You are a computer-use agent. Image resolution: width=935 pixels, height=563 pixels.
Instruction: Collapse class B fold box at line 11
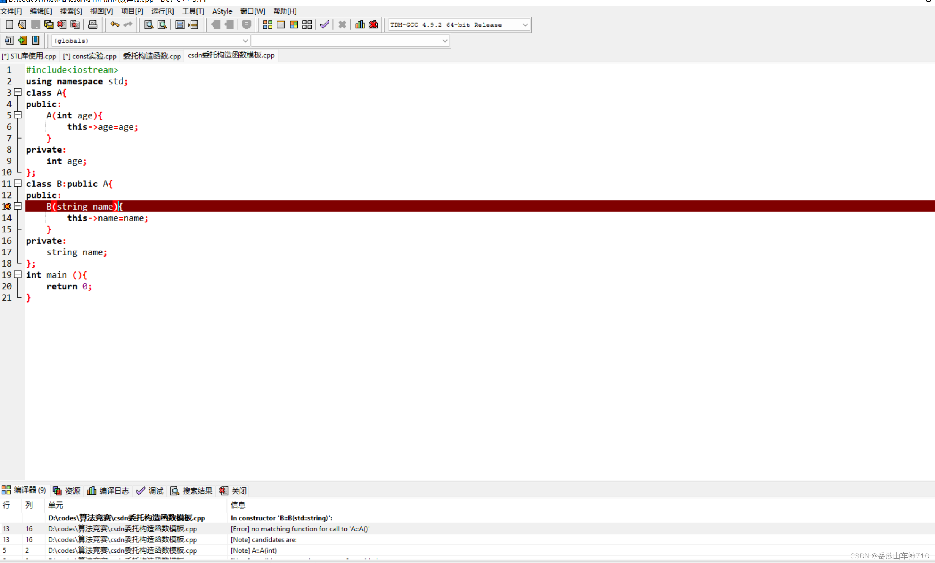tap(17, 183)
